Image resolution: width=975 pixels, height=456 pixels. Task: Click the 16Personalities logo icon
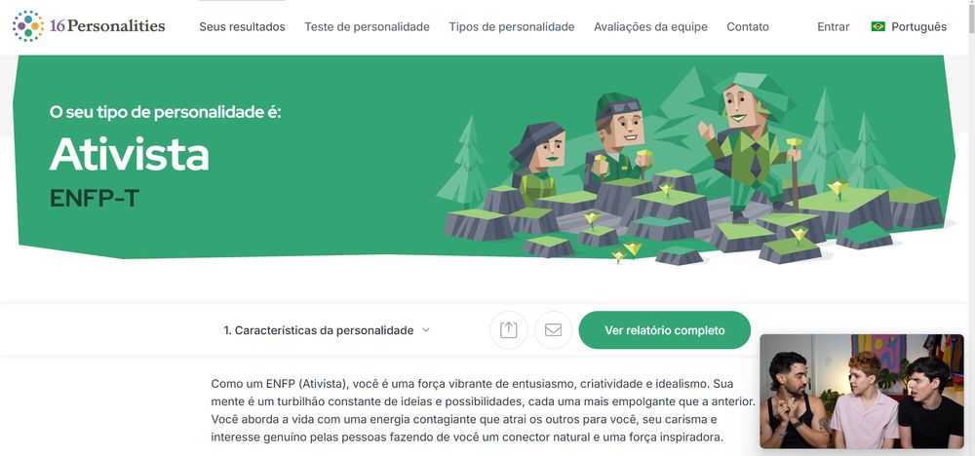(28, 26)
